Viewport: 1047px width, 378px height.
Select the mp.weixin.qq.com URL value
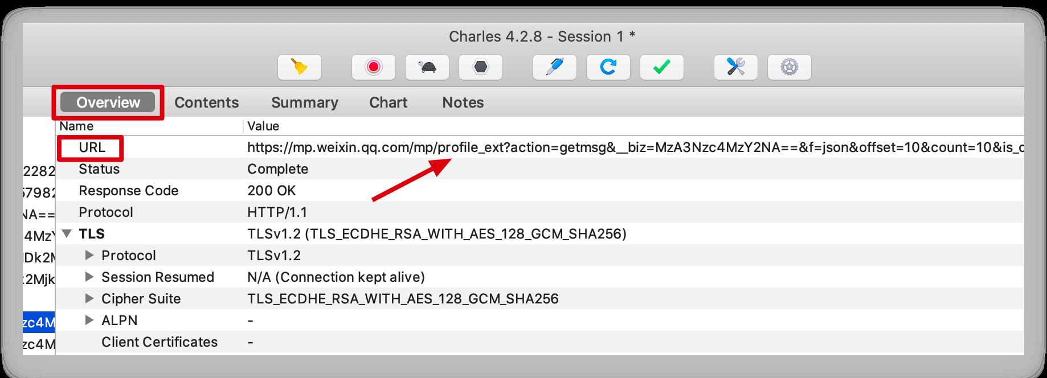point(636,147)
